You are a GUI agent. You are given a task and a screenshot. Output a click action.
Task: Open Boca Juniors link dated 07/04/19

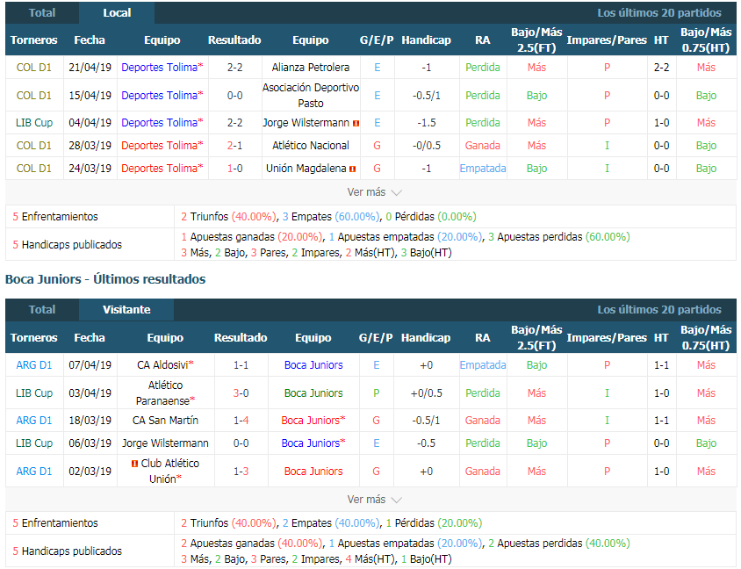313,365
